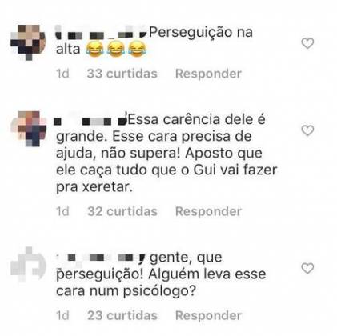Click the 1d timestamp beside 33 curtidas
337x336 pixels.
[x=62, y=74]
